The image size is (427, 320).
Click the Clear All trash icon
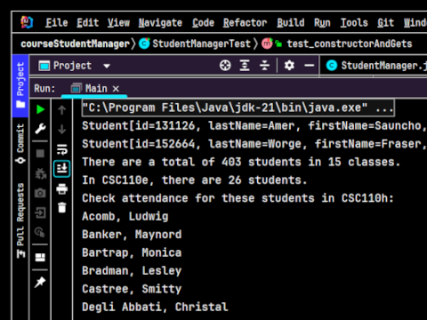(x=62, y=207)
